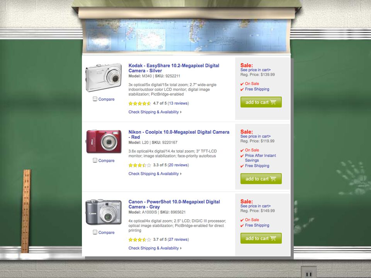The height and width of the screenshot is (278, 371).
Task: Expand Check Shipping & Availability for Kodak
Action: tap(155, 112)
